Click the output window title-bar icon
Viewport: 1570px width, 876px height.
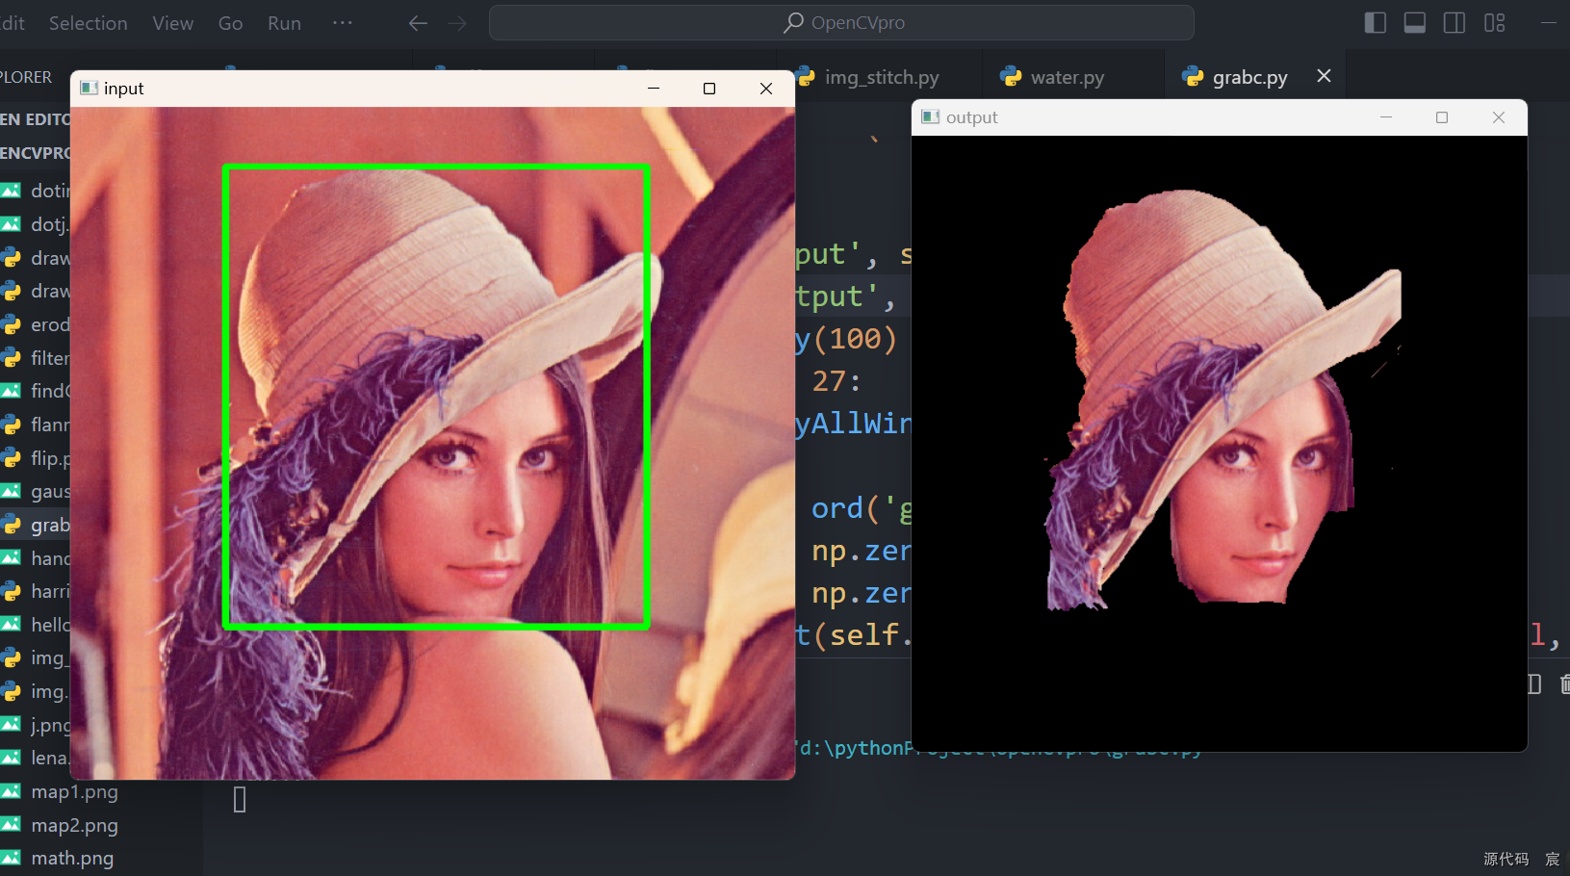(931, 117)
